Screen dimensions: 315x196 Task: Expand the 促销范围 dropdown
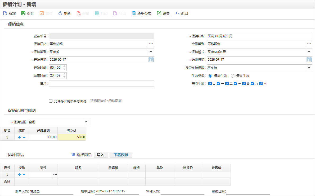[86, 122]
